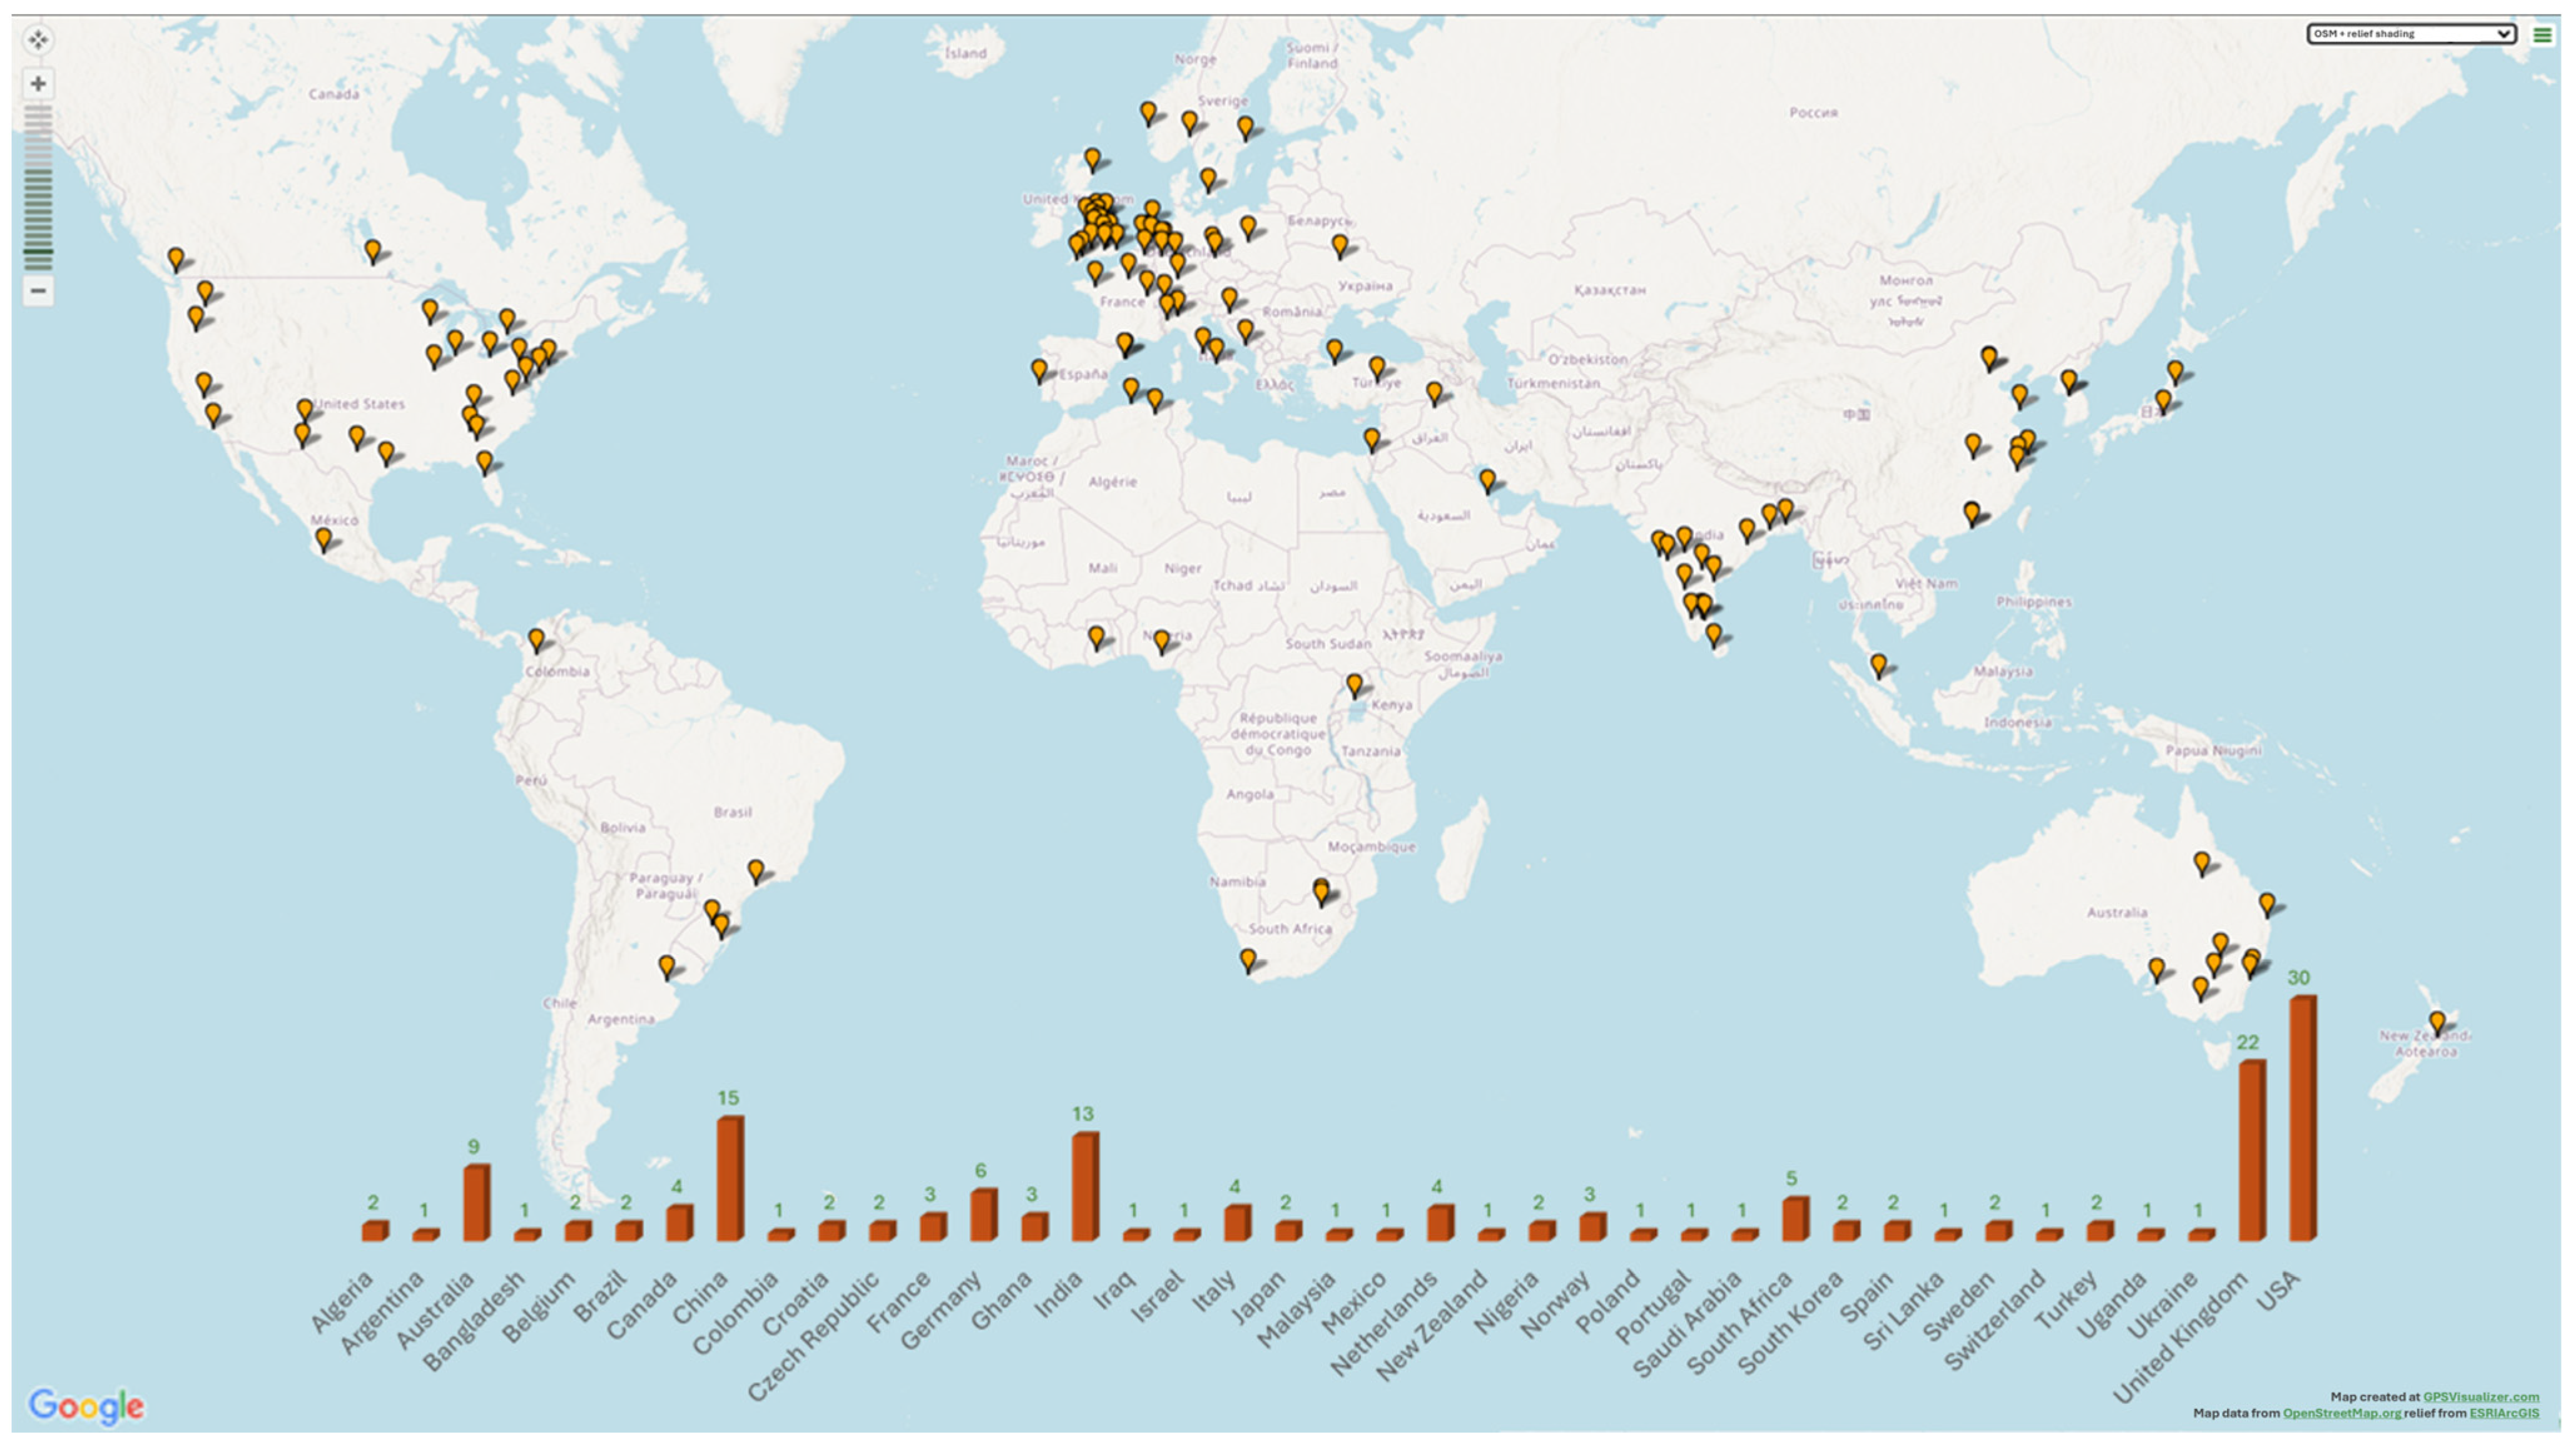The image size is (2576, 1447).
Task: Select the marker near Colombia
Action: tap(536, 638)
